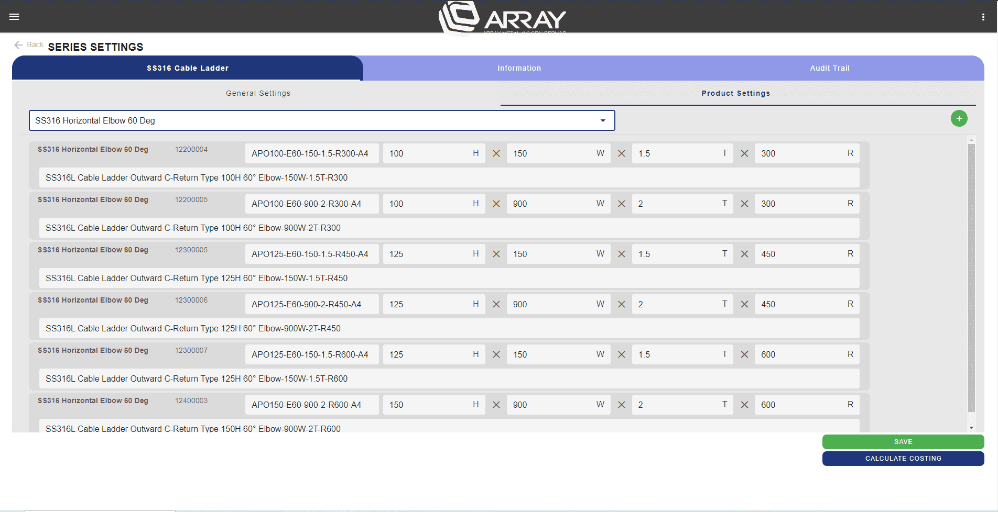The width and height of the screenshot is (998, 512).
Task: Click the Back link
Action: (x=35, y=44)
